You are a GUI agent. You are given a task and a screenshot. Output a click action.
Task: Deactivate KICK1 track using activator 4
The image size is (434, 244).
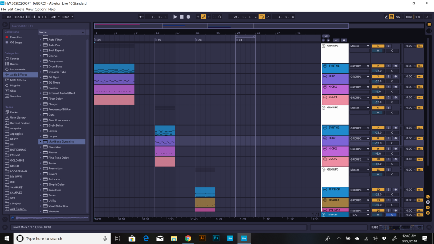coord(378,87)
